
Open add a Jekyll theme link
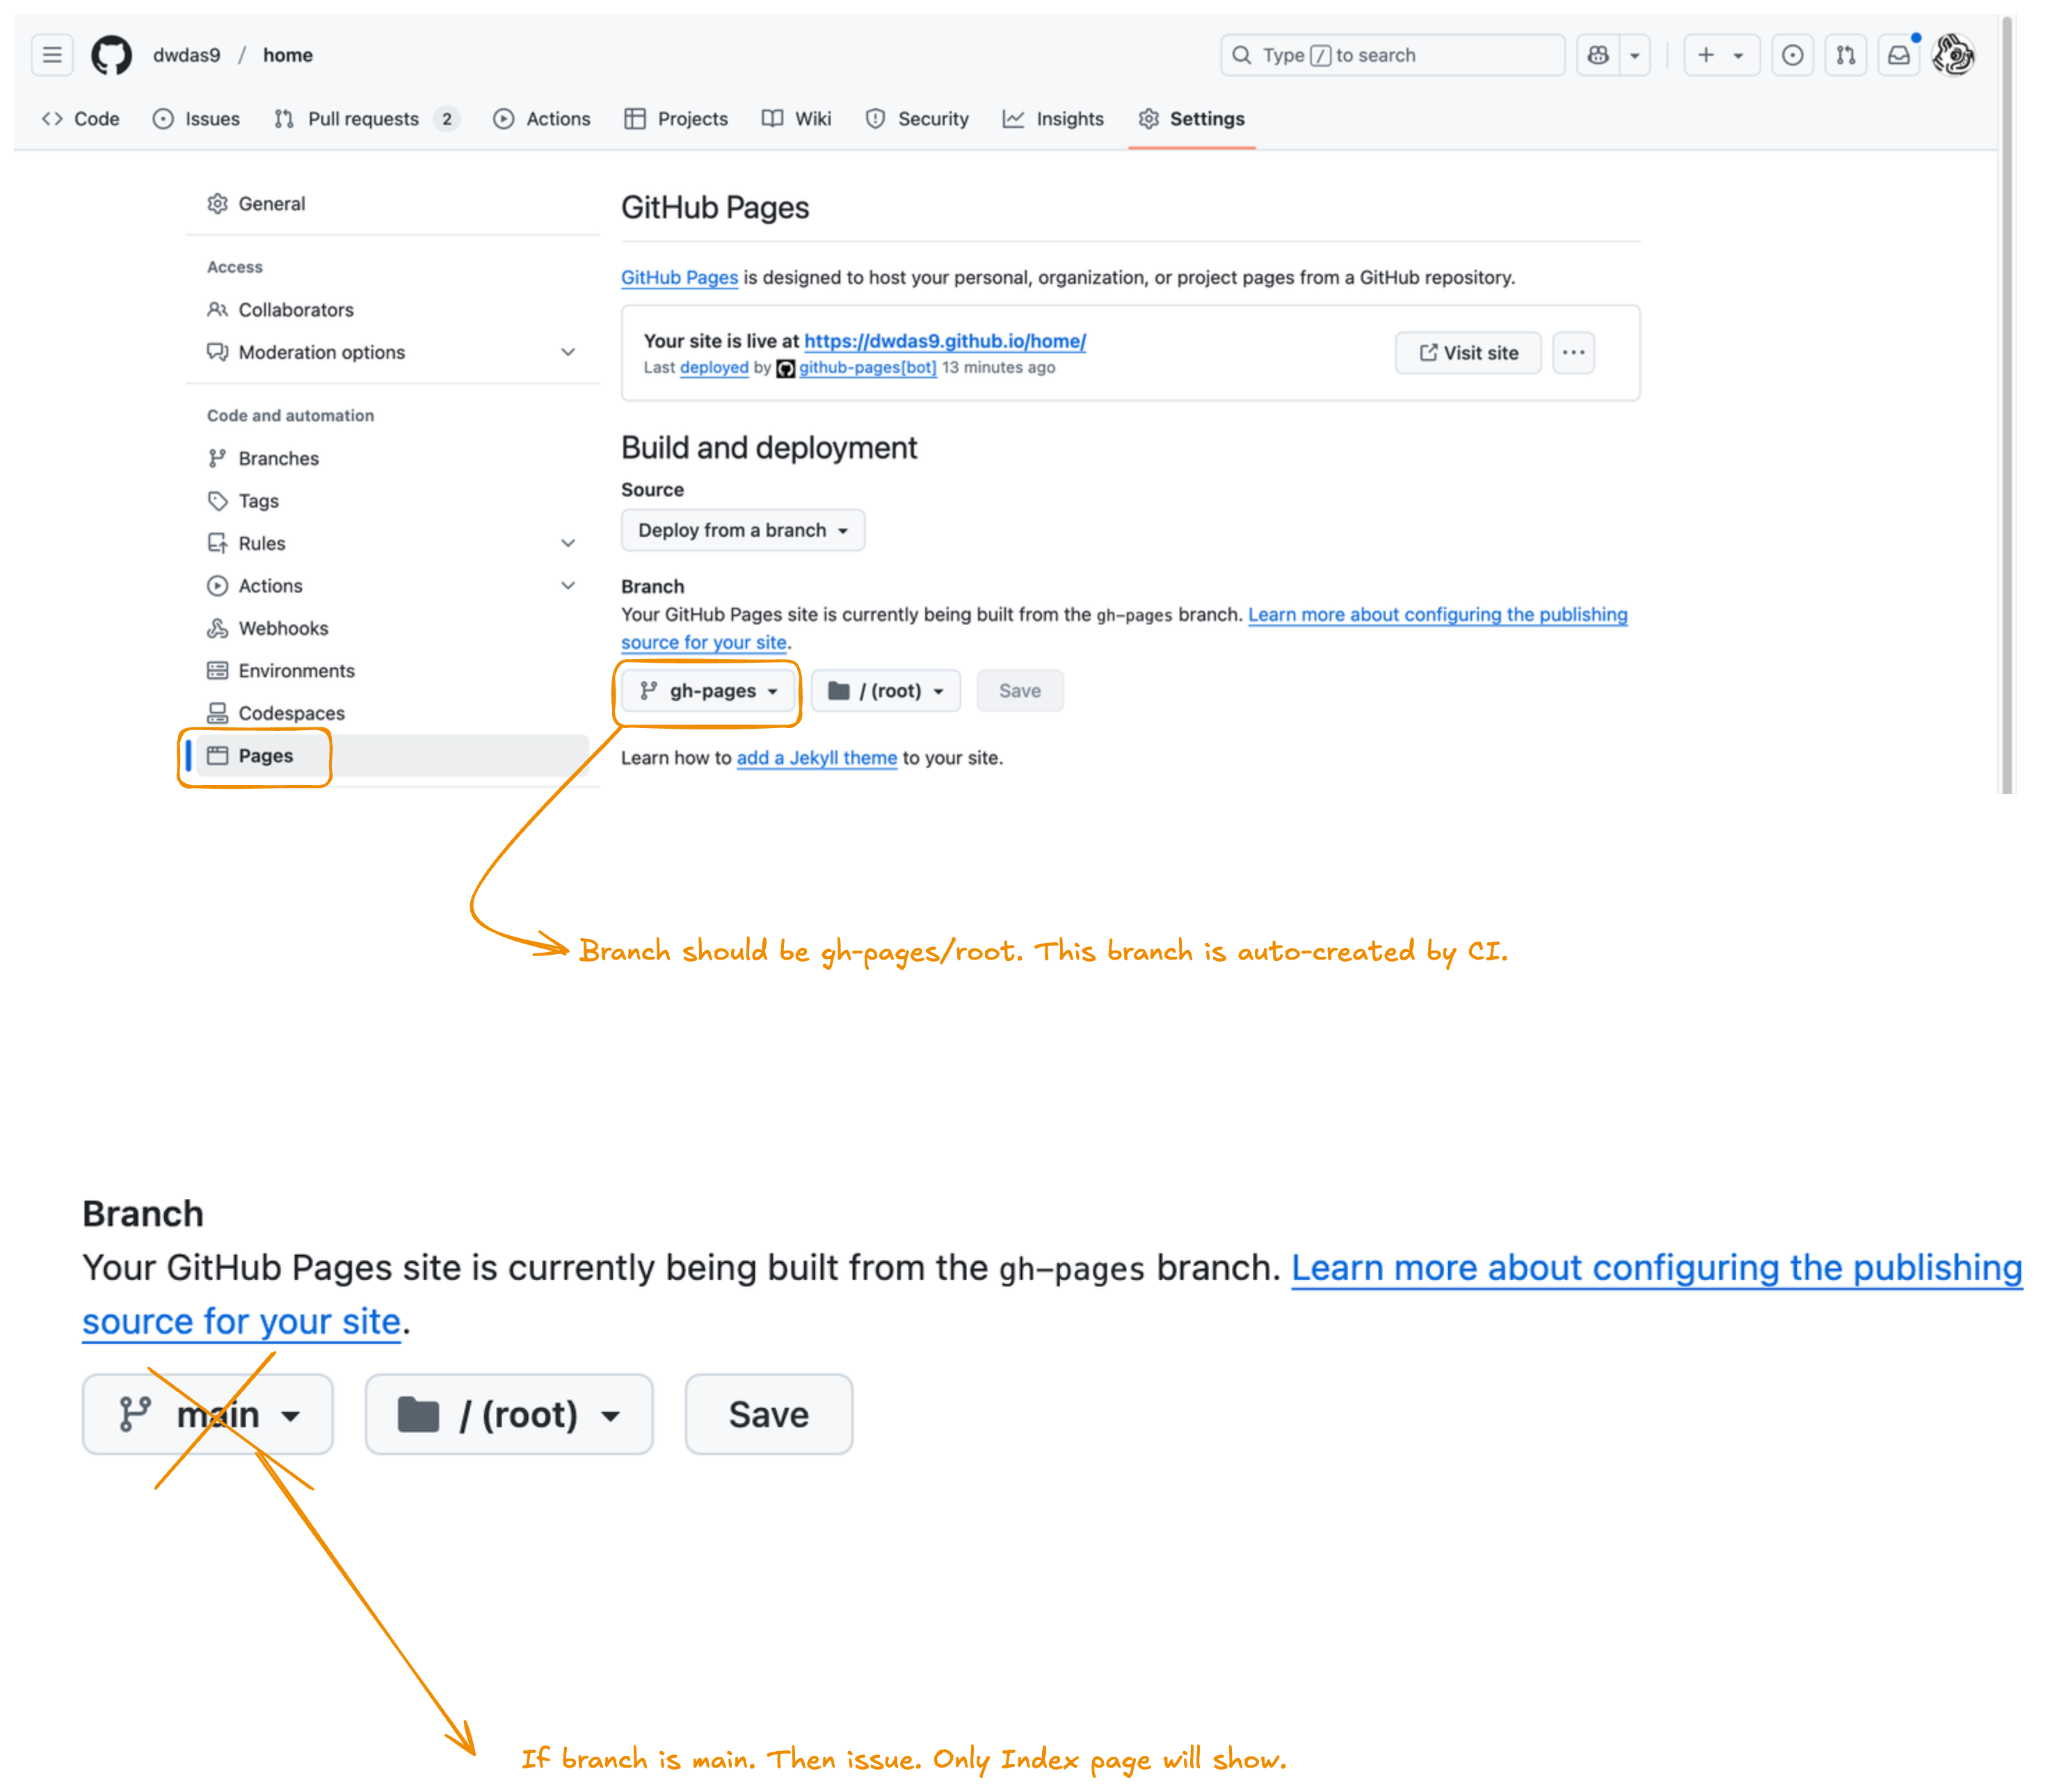[x=817, y=758]
